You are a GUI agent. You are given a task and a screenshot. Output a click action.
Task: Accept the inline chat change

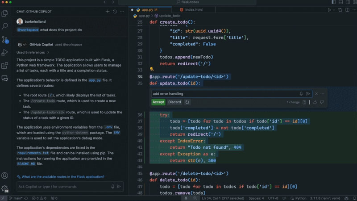[x=158, y=102]
